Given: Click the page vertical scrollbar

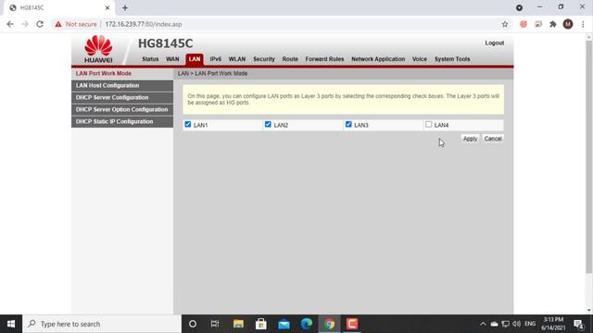Looking at the screenshot, I should [589, 156].
